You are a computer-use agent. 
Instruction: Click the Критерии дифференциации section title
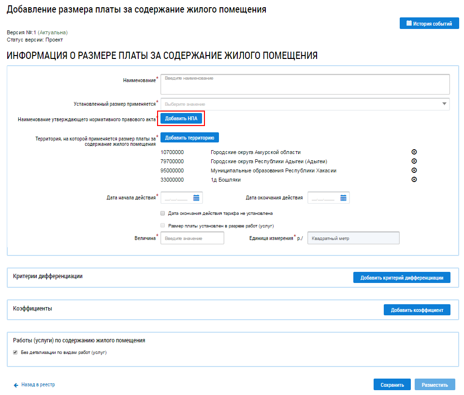[x=48, y=276]
